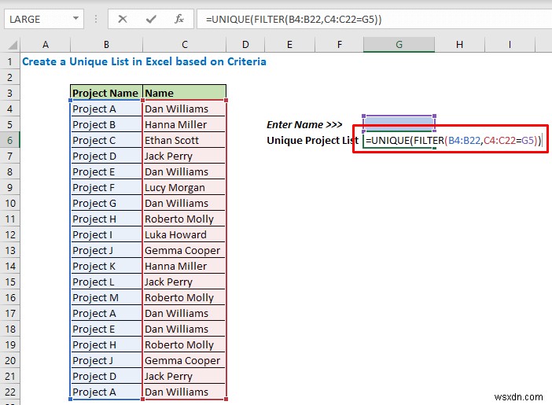Click cell Project C

click(106, 140)
